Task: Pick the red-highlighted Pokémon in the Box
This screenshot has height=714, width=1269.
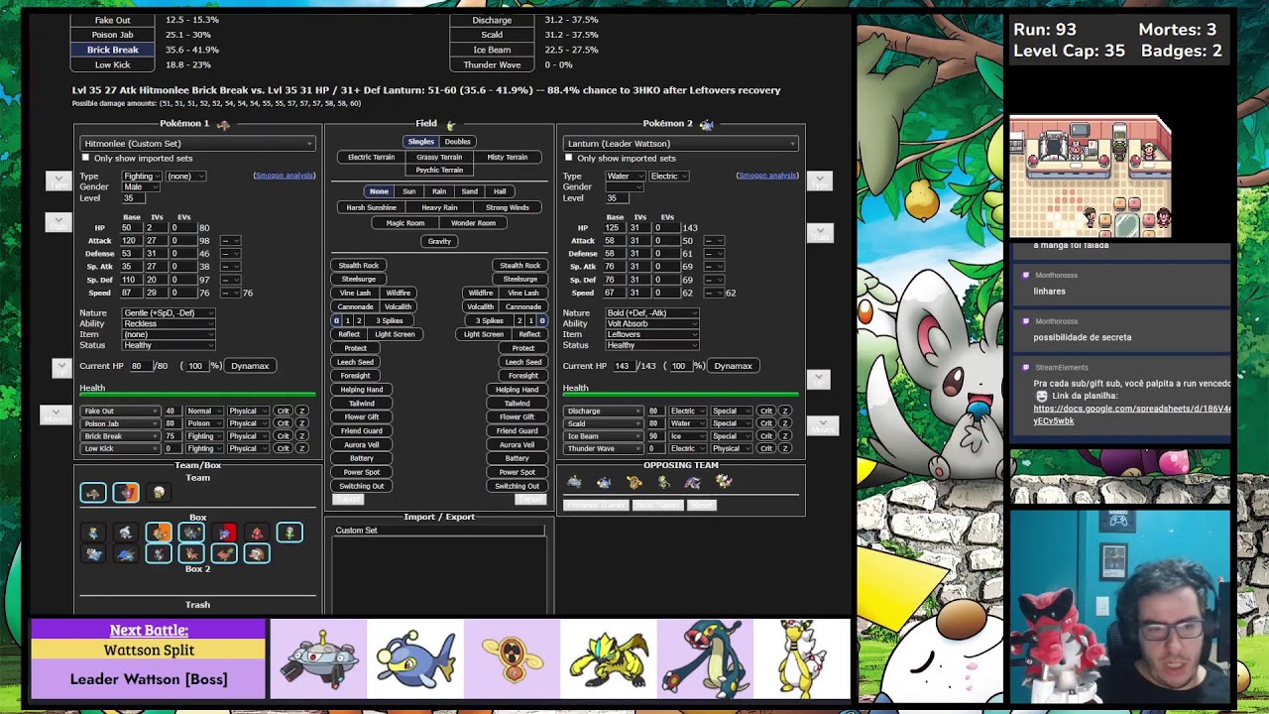Action: pos(224,534)
